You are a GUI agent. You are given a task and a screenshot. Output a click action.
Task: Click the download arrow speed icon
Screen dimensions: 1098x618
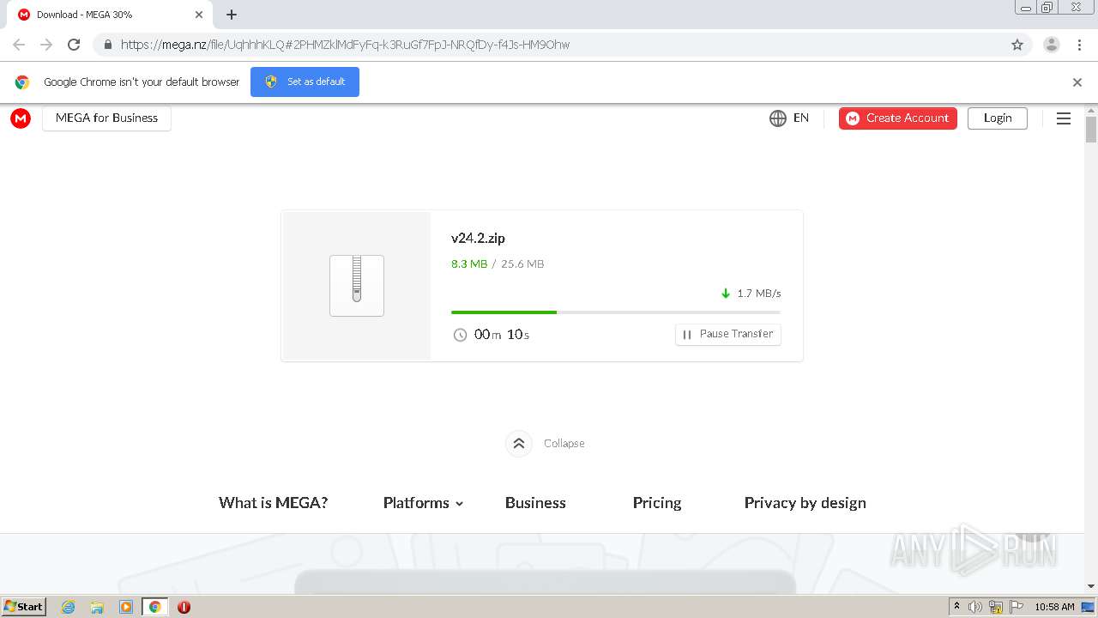tap(726, 294)
